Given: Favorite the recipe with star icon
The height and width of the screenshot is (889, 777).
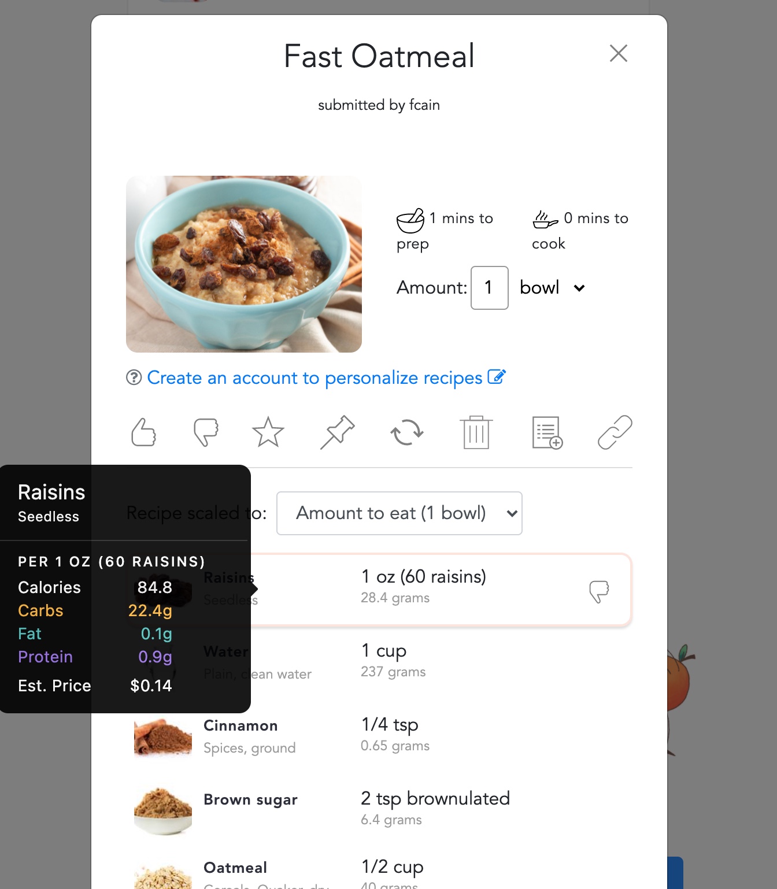Looking at the screenshot, I should [x=268, y=432].
